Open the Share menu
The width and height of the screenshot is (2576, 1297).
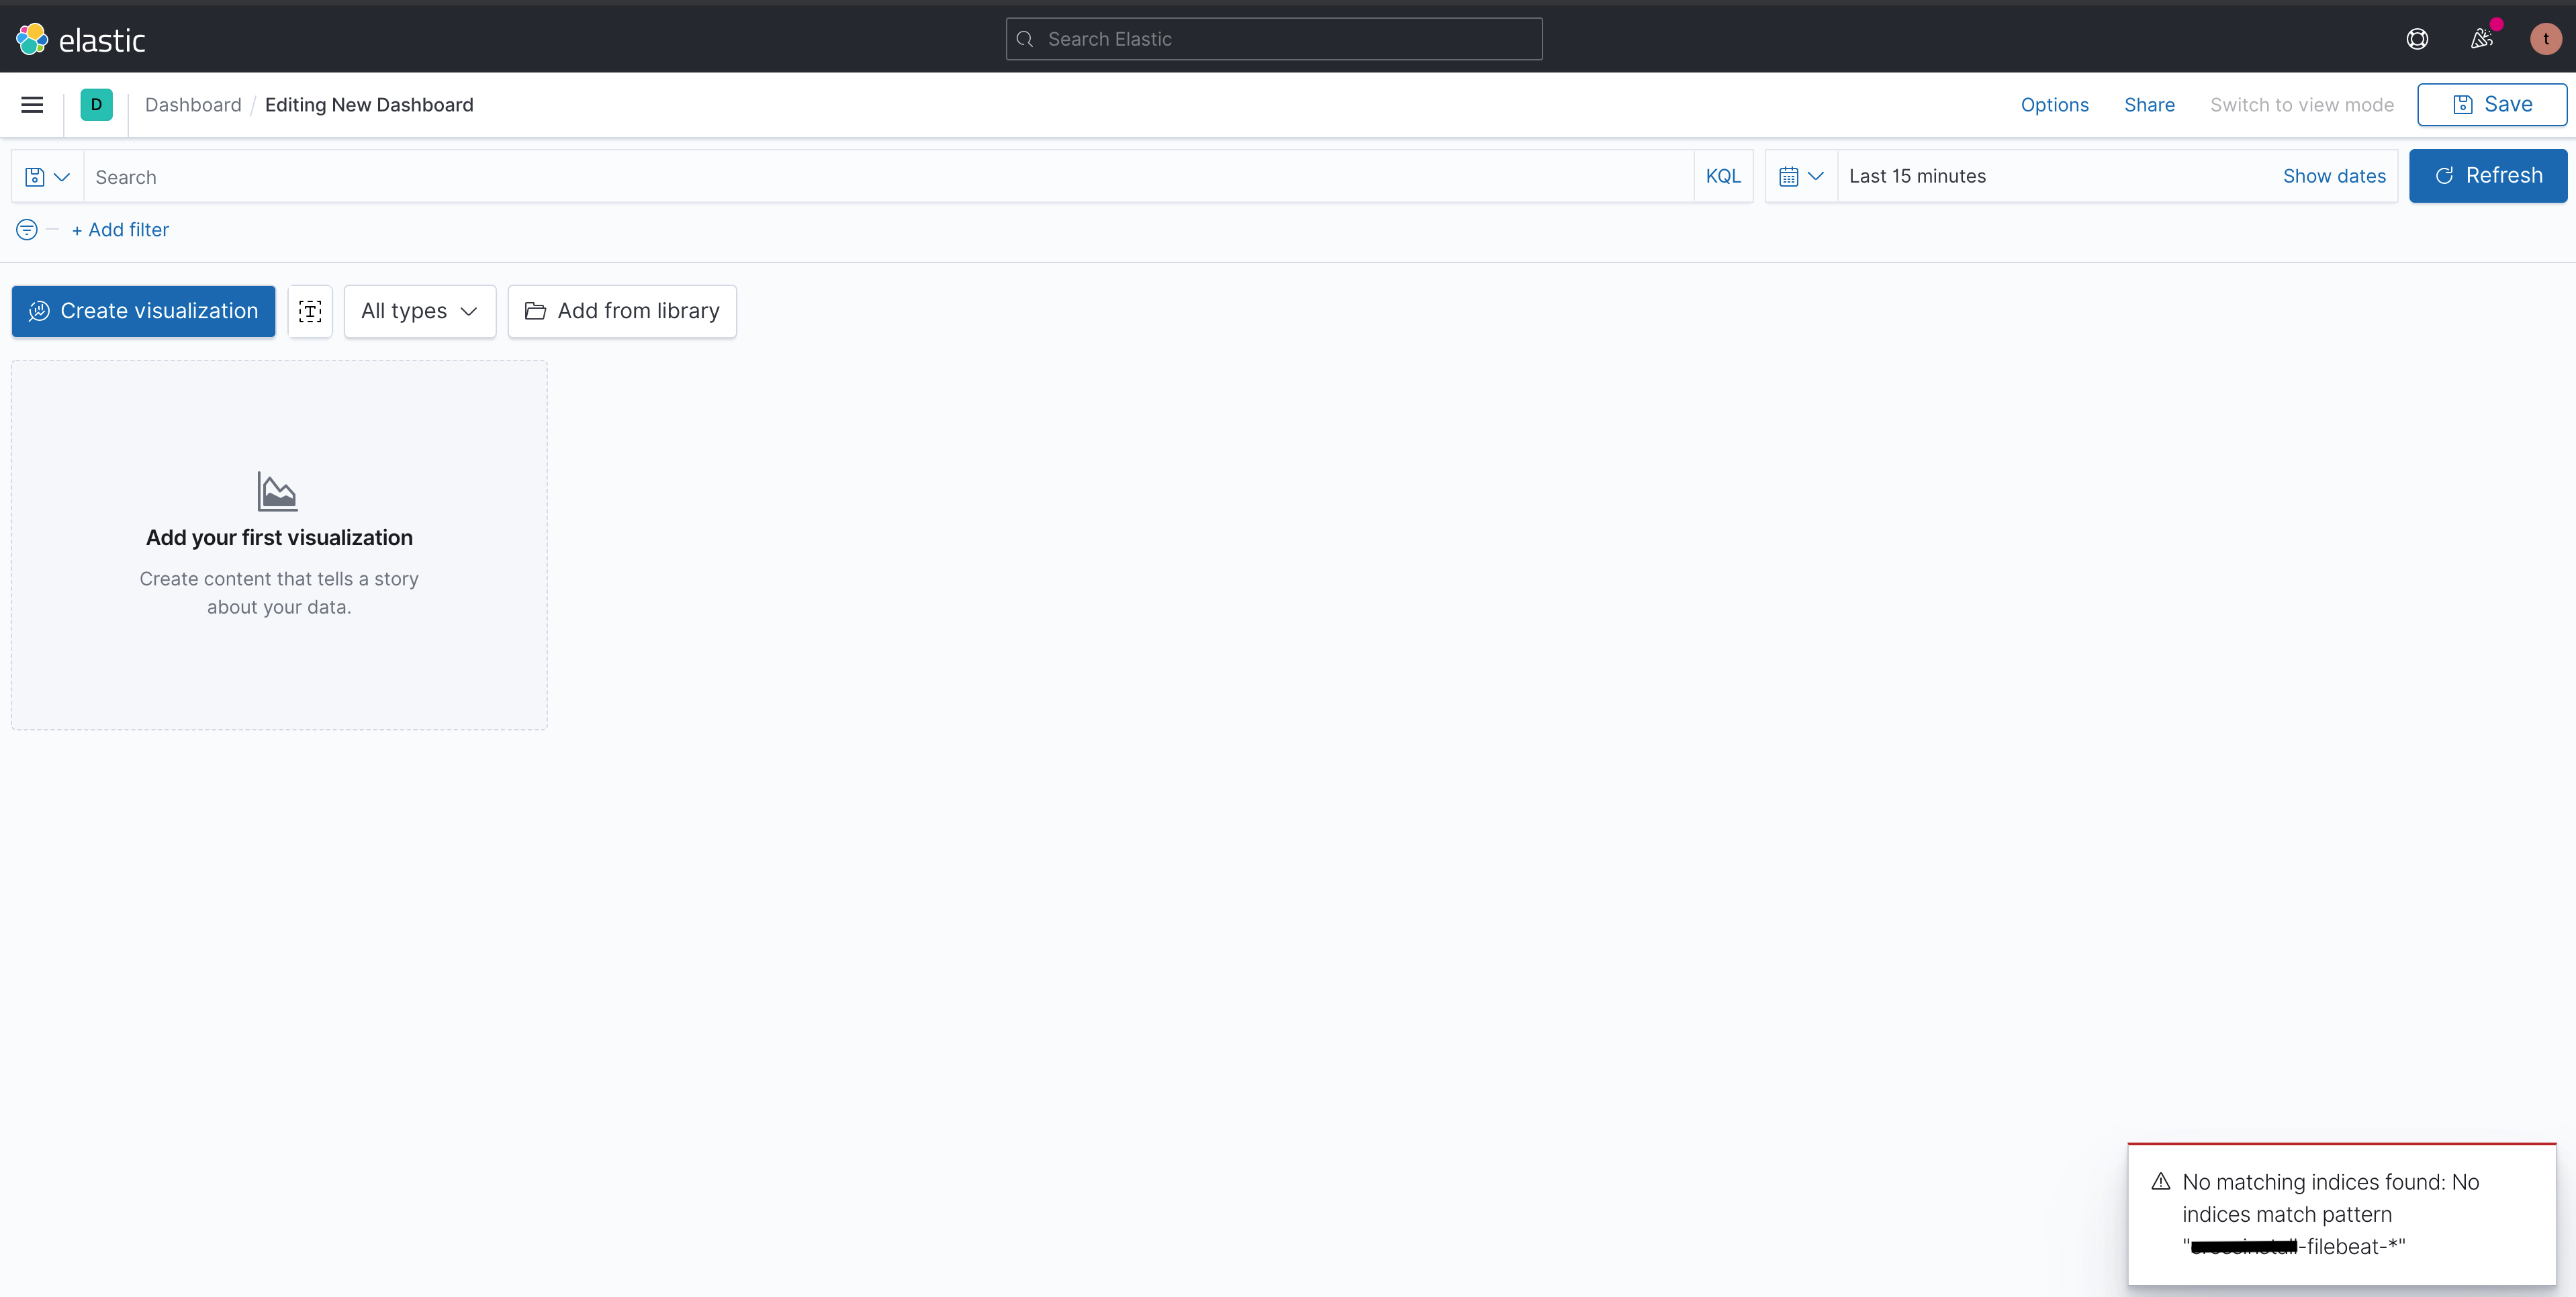click(x=2149, y=105)
